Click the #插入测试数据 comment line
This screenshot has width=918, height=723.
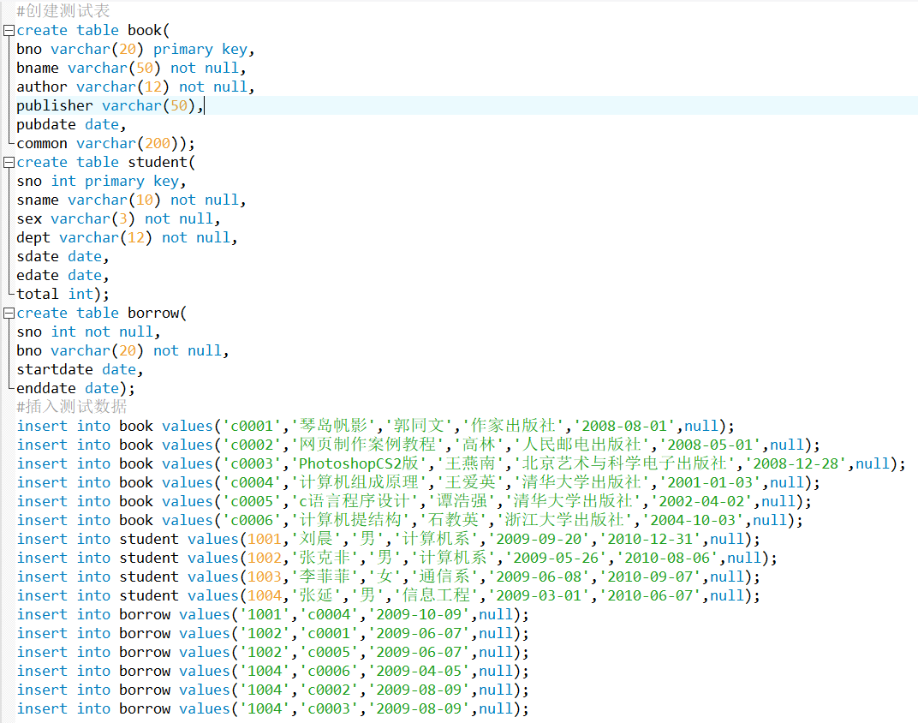click(x=71, y=407)
